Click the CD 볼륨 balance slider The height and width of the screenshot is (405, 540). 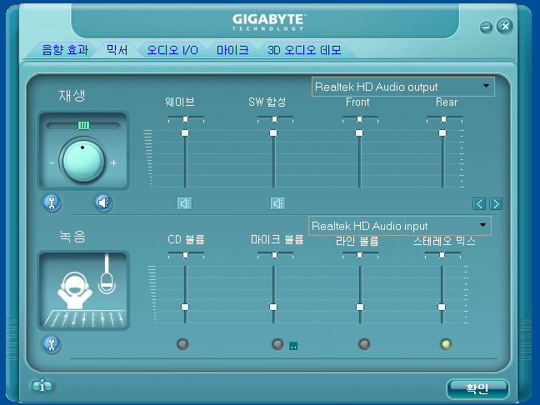pyautogui.click(x=186, y=255)
